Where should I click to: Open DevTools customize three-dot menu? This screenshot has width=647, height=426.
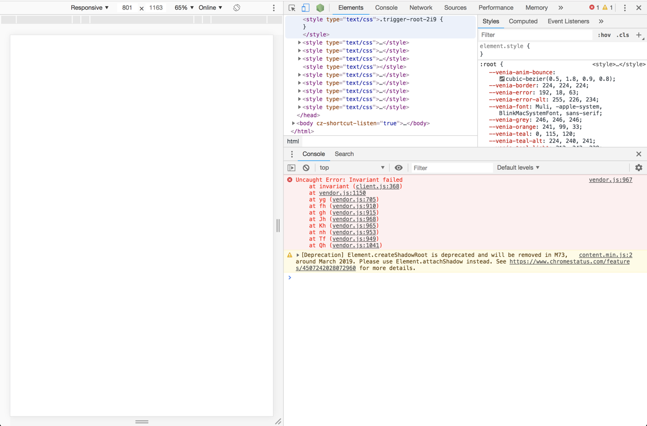[x=625, y=8]
